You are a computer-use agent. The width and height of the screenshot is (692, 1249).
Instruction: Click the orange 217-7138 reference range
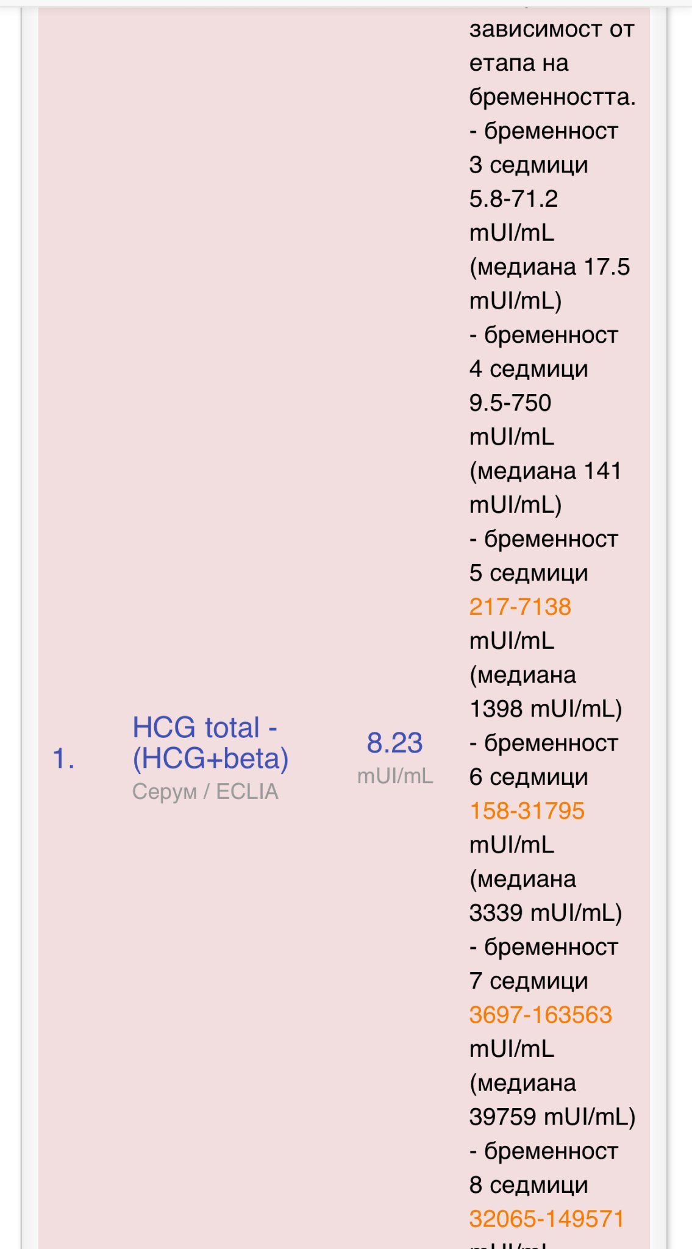[x=520, y=607]
